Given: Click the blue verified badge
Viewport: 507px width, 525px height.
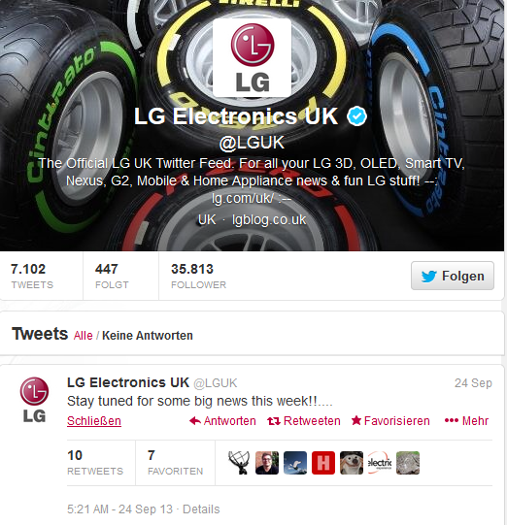Looking at the screenshot, I should 356,116.
